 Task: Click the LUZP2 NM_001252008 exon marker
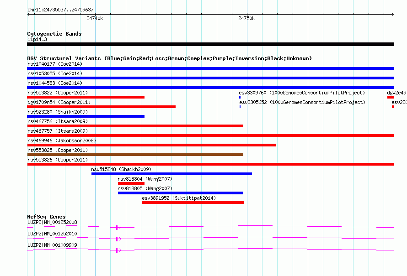pos(117,227)
